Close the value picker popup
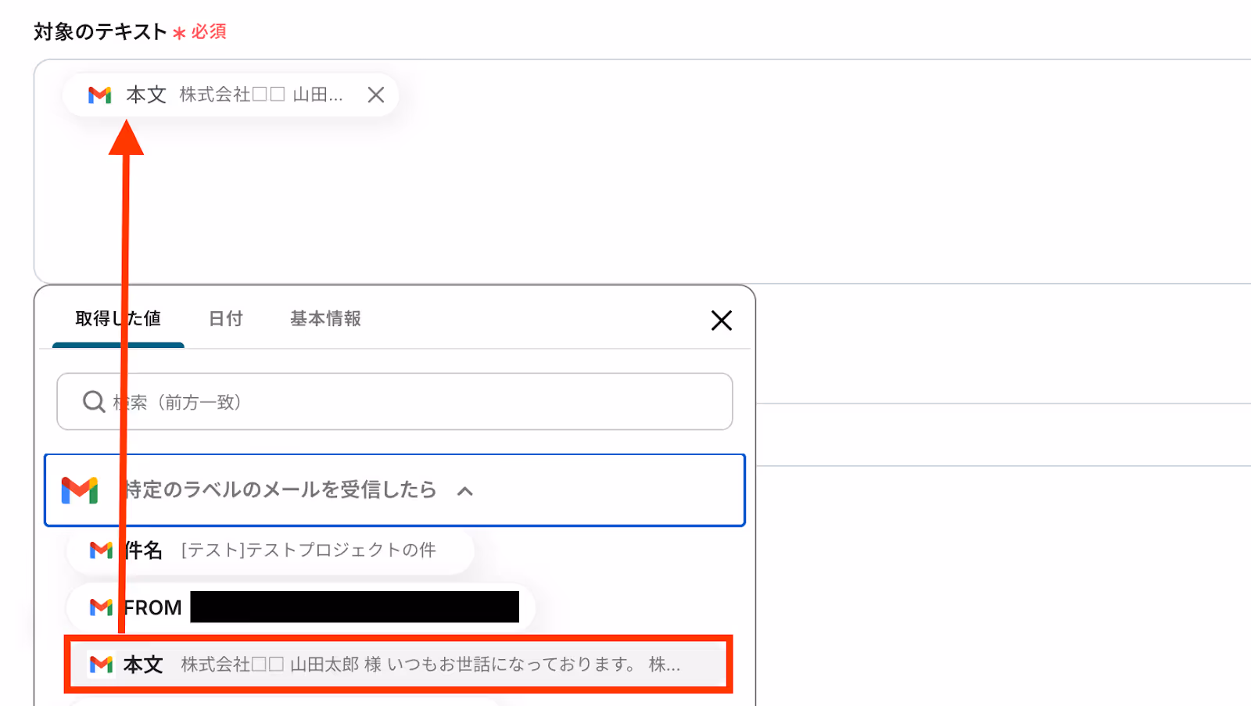The height and width of the screenshot is (706, 1251). [x=721, y=320]
